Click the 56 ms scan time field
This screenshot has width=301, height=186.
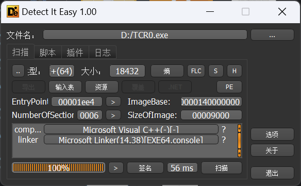(182, 168)
